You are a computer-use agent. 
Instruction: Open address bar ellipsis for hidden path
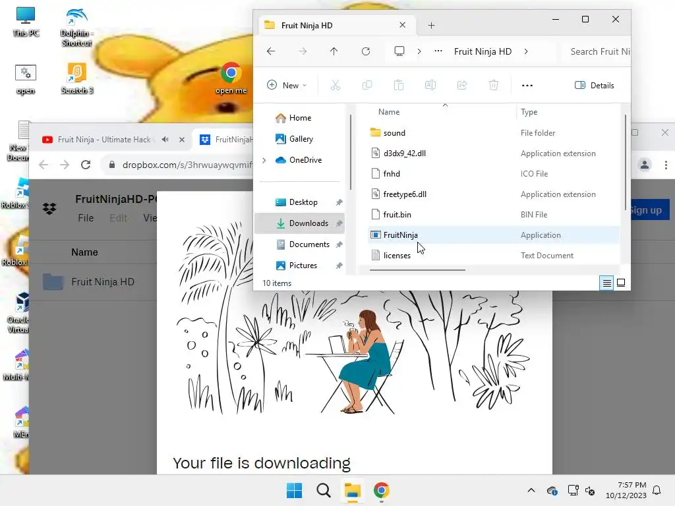[438, 51]
